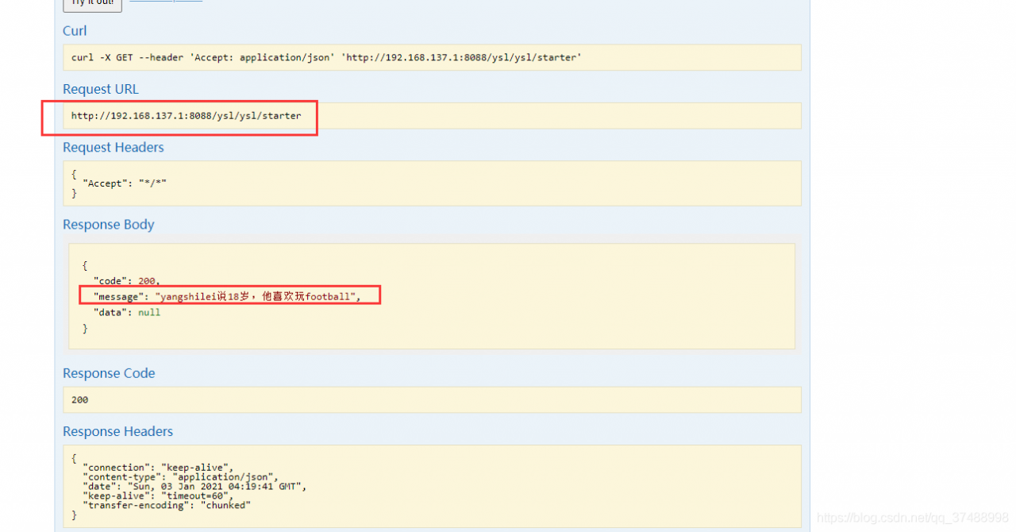Viewport: 1016px width, 532px height.
Task: Click the "Accept": "*/*" header line
Action: [x=125, y=183]
